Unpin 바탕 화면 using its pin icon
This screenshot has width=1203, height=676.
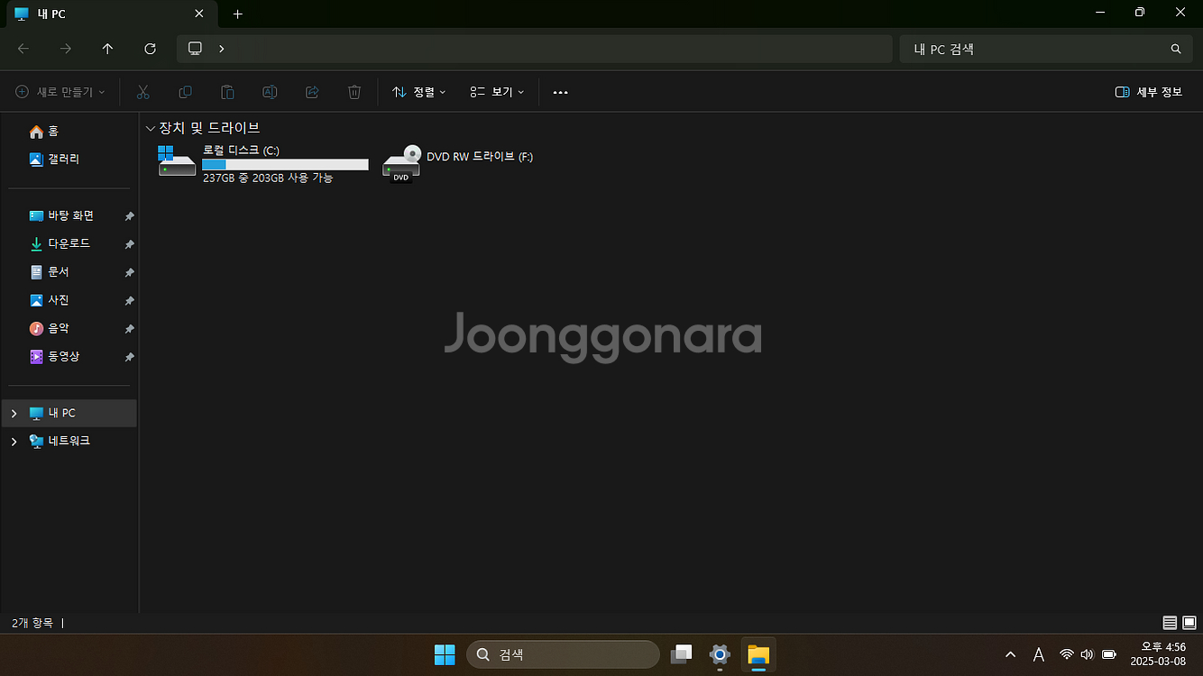(x=129, y=216)
